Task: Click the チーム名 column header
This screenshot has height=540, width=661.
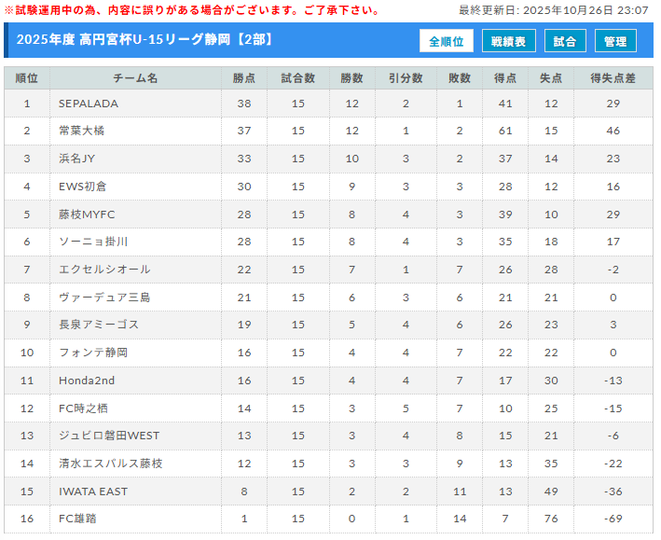Action: click(x=135, y=78)
